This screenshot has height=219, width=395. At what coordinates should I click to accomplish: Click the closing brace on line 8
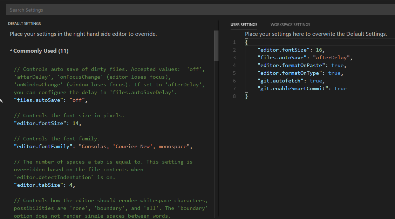point(246,96)
